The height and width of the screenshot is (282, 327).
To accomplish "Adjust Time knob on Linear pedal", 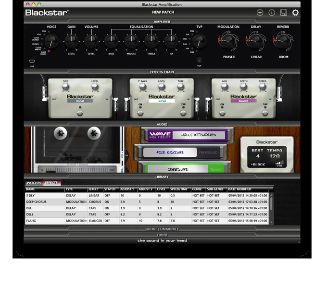I will (181, 87).
